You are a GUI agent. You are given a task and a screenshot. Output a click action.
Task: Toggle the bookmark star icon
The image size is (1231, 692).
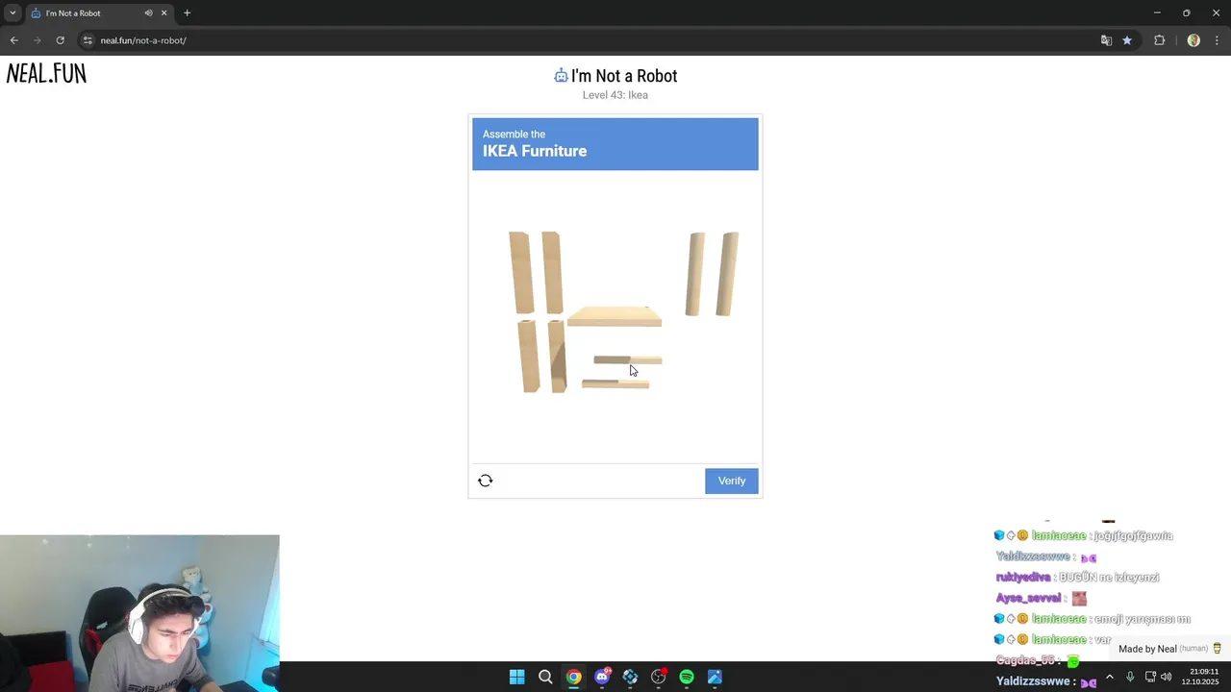(x=1127, y=40)
